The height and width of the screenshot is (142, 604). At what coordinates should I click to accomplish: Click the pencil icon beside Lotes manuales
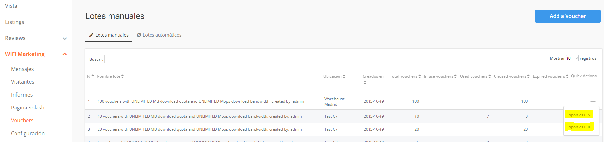click(x=91, y=35)
